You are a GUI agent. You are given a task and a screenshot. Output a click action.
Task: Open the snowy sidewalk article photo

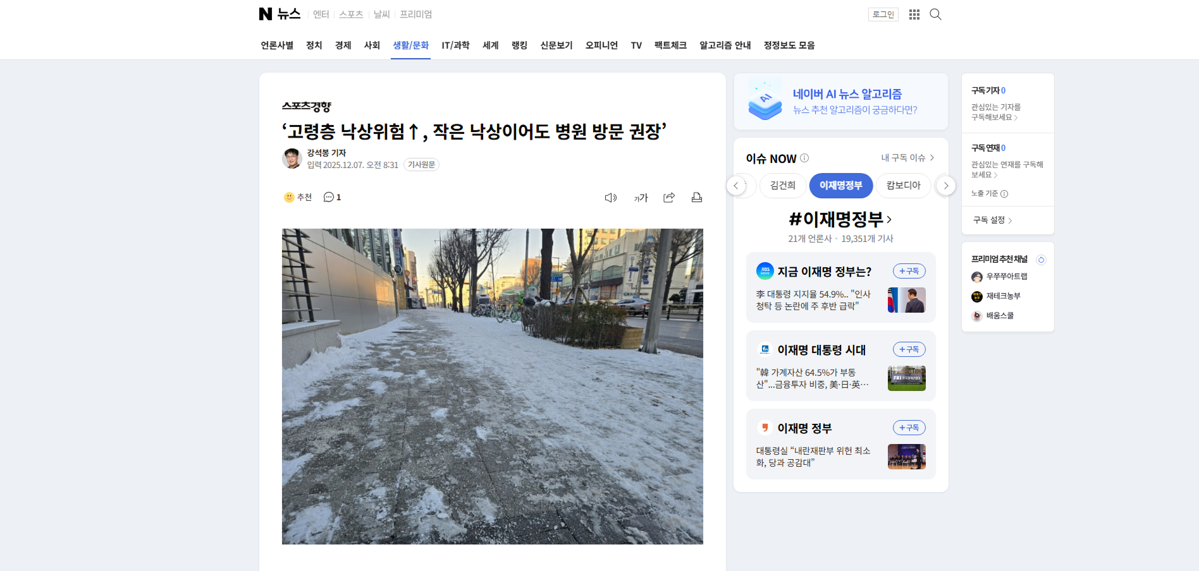point(493,387)
